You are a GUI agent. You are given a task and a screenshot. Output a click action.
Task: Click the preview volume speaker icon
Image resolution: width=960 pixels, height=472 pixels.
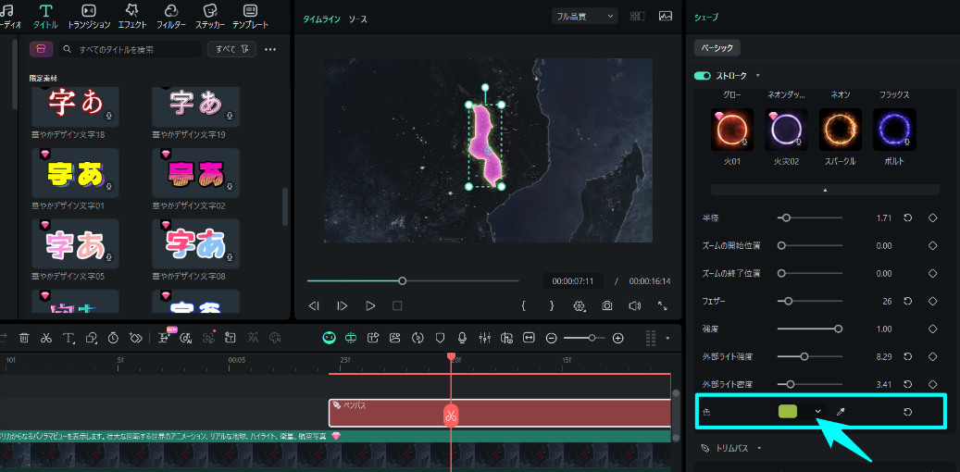[x=635, y=305]
